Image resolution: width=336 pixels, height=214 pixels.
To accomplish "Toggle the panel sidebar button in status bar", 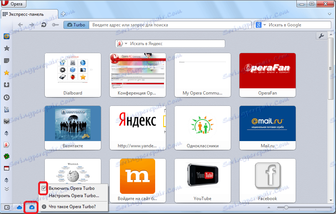I will tap(7, 207).
